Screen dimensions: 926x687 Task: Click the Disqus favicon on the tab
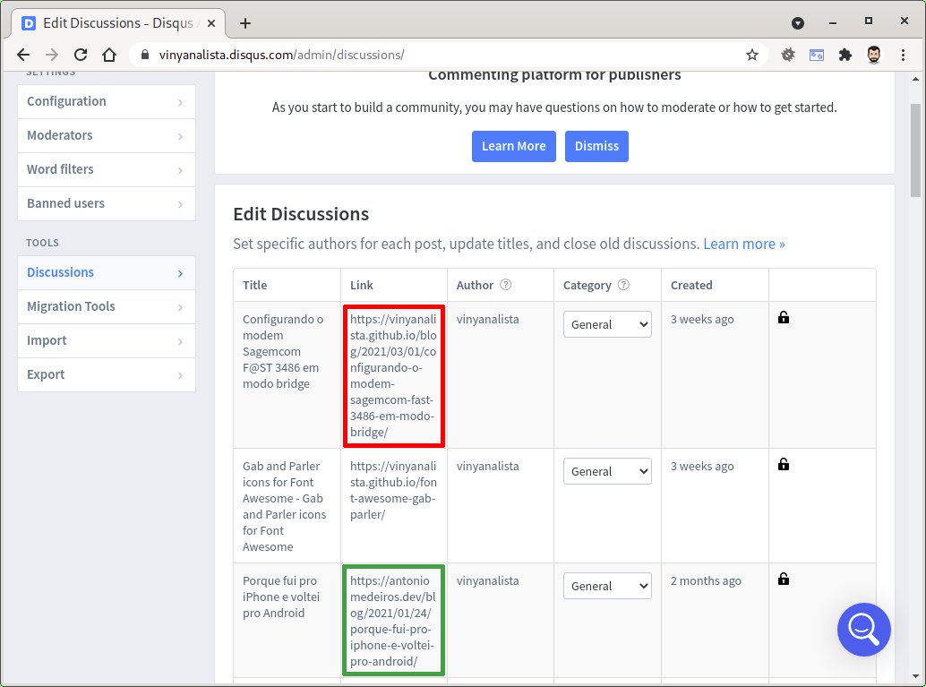tap(28, 23)
